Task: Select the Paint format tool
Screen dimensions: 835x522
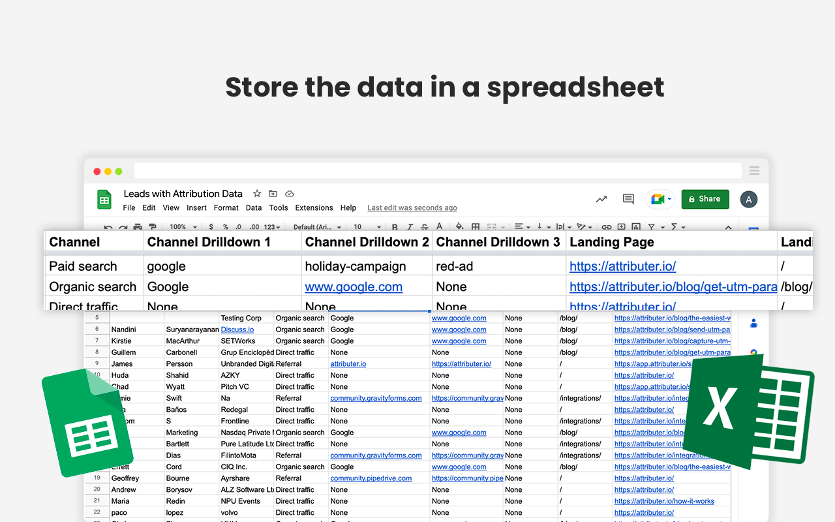Action: 152,226
